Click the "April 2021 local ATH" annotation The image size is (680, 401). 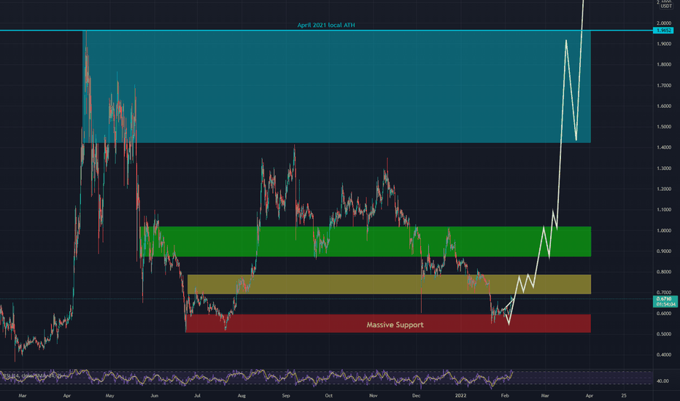[326, 25]
